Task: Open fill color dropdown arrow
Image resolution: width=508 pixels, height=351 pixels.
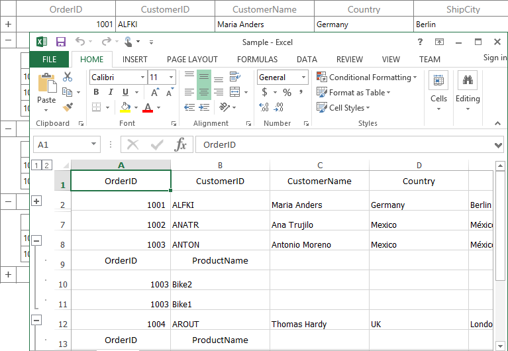Action: coord(136,107)
